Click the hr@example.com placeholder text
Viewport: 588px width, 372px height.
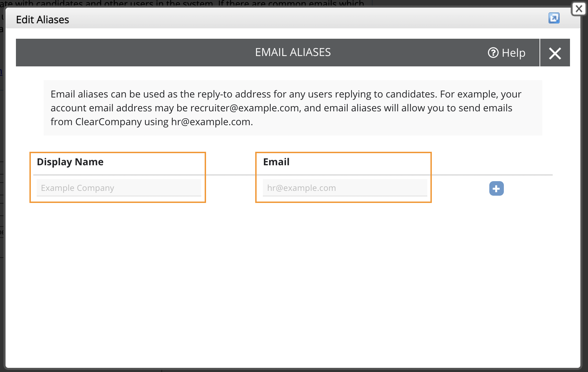302,188
